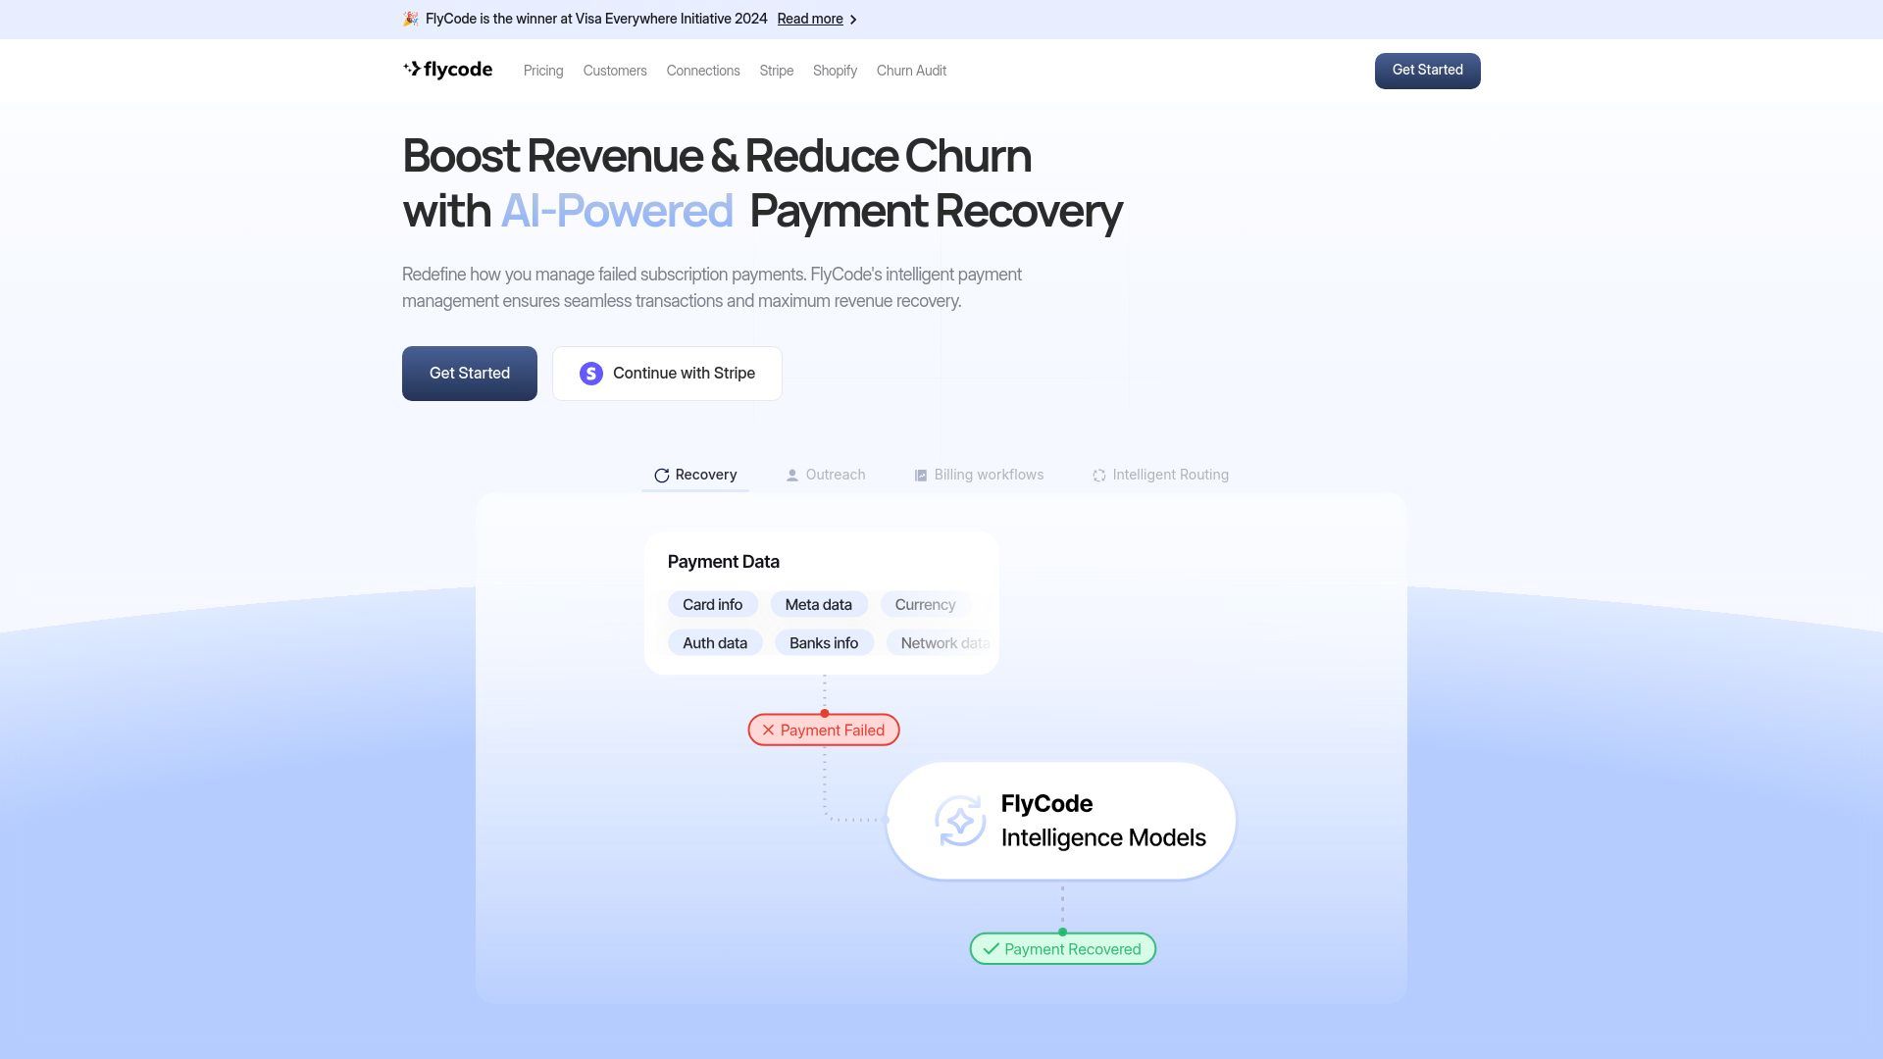Click the Billing workflows tab icon
1883x1059 pixels.
921,475
